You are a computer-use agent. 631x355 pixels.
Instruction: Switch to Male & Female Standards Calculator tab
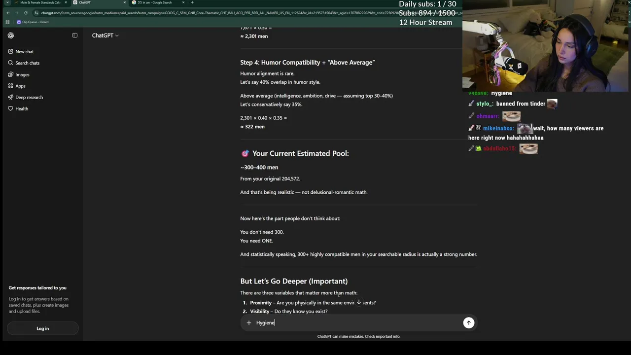(39, 2)
